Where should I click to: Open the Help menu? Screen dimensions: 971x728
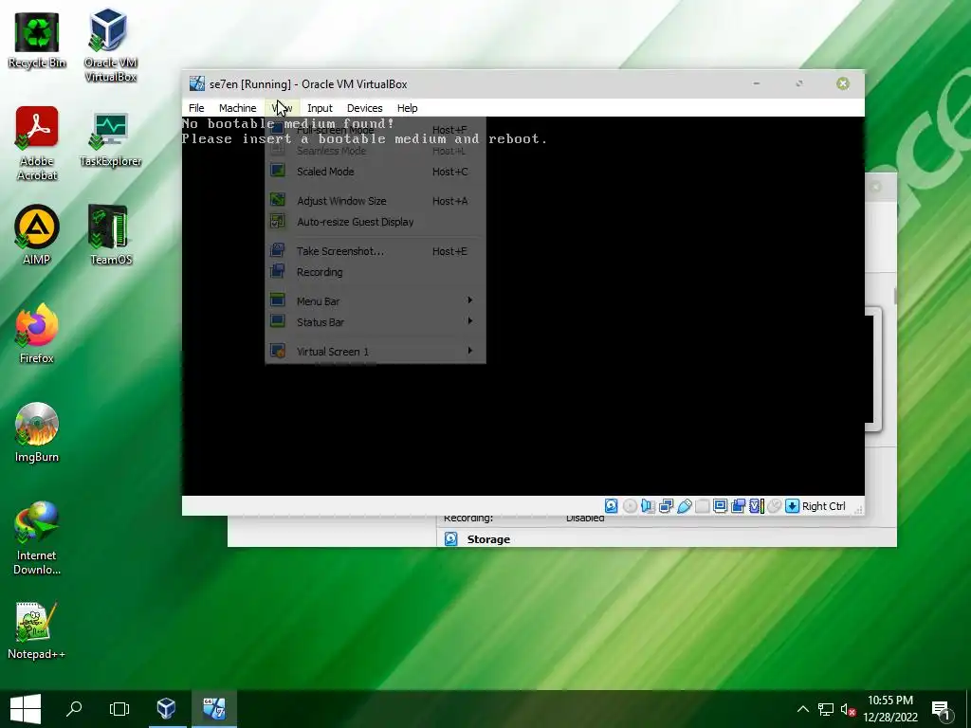(x=407, y=108)
